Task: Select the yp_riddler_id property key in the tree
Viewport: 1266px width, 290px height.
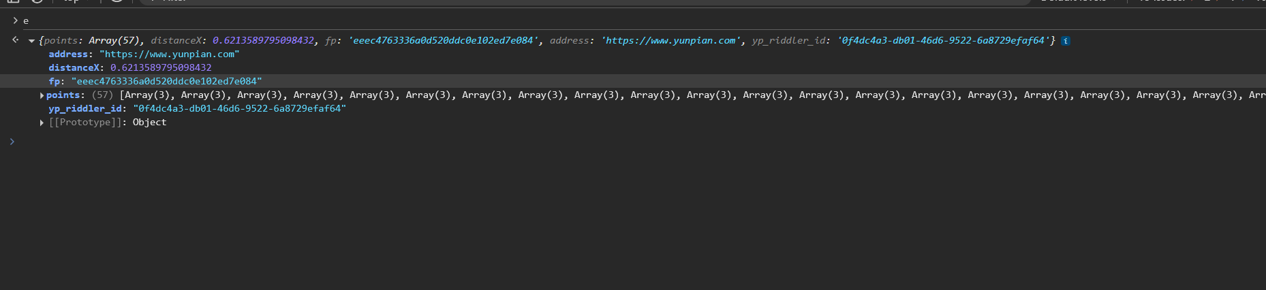Action: click(x=85, y=109)
